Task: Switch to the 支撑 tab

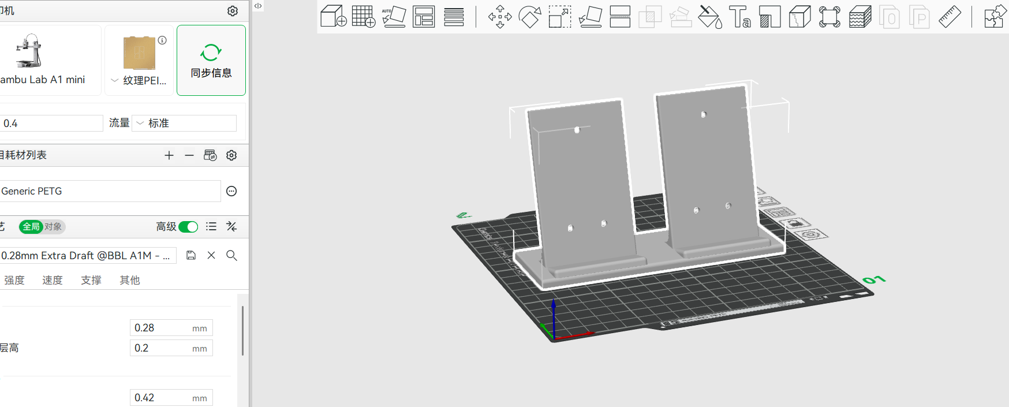Action: 91,280
